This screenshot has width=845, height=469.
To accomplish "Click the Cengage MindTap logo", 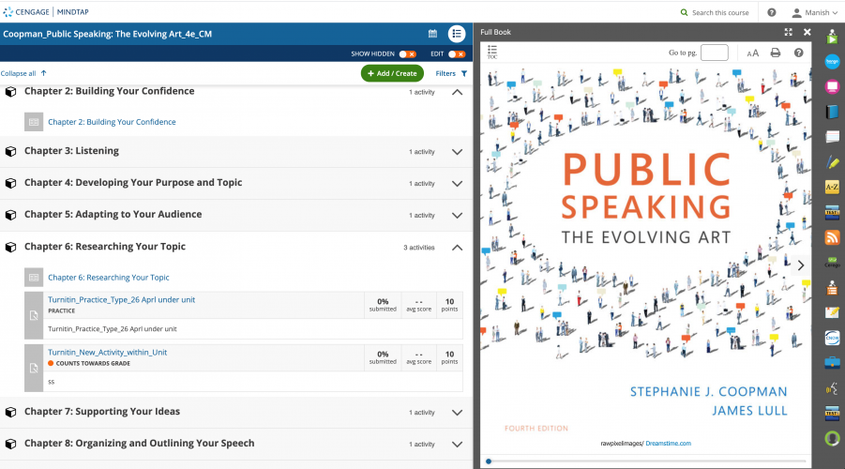I will 46,12.
